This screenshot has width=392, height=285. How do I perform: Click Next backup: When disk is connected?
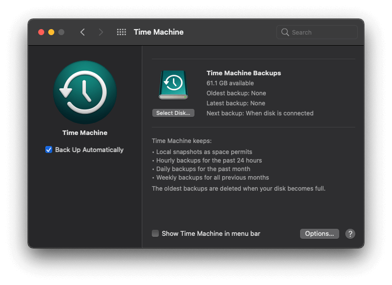click(x=260, y=113)
